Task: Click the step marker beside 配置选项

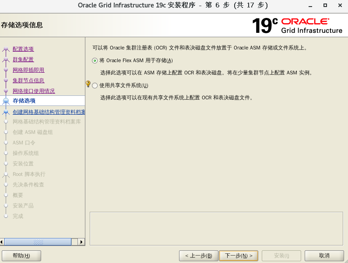Action: coord(6,49)
